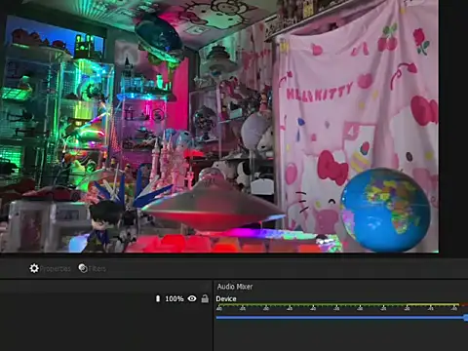Hide the source using the eye icon

[x=192, y=298]
